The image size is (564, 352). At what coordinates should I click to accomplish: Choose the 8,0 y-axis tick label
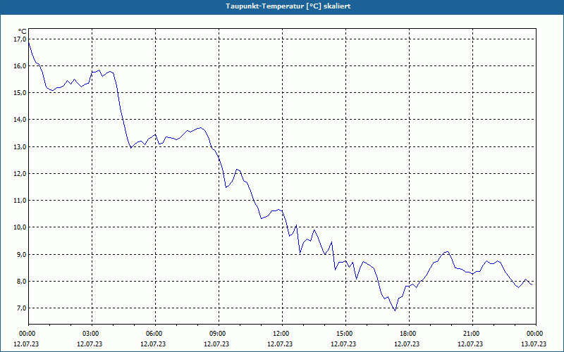tap(21, 281)
